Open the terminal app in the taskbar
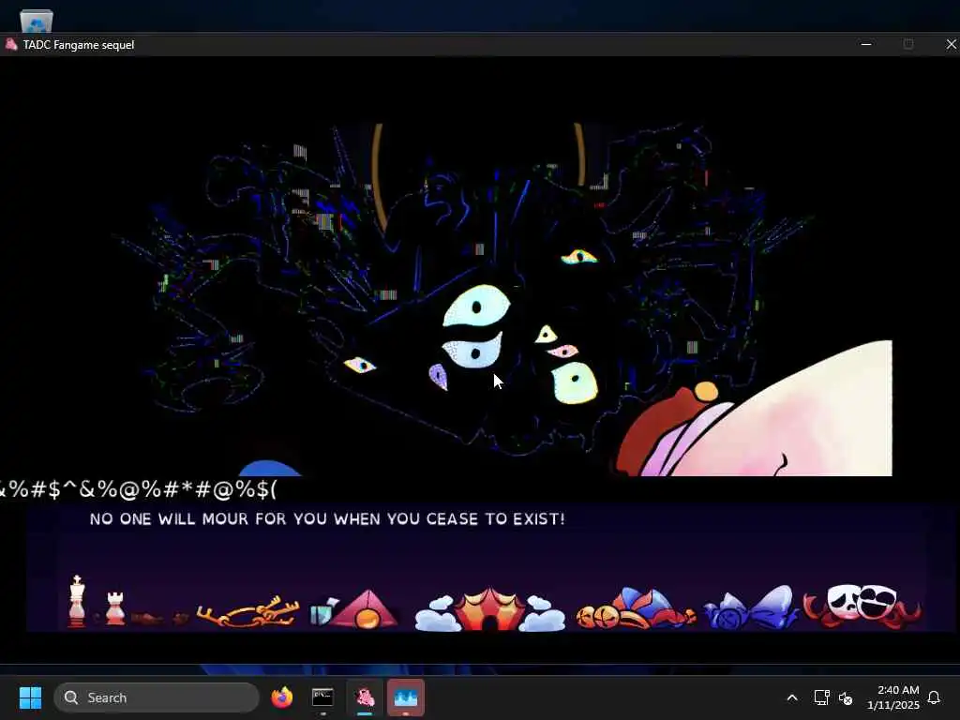The height and width of the screenshot is (720, 960). pos(322,697)
